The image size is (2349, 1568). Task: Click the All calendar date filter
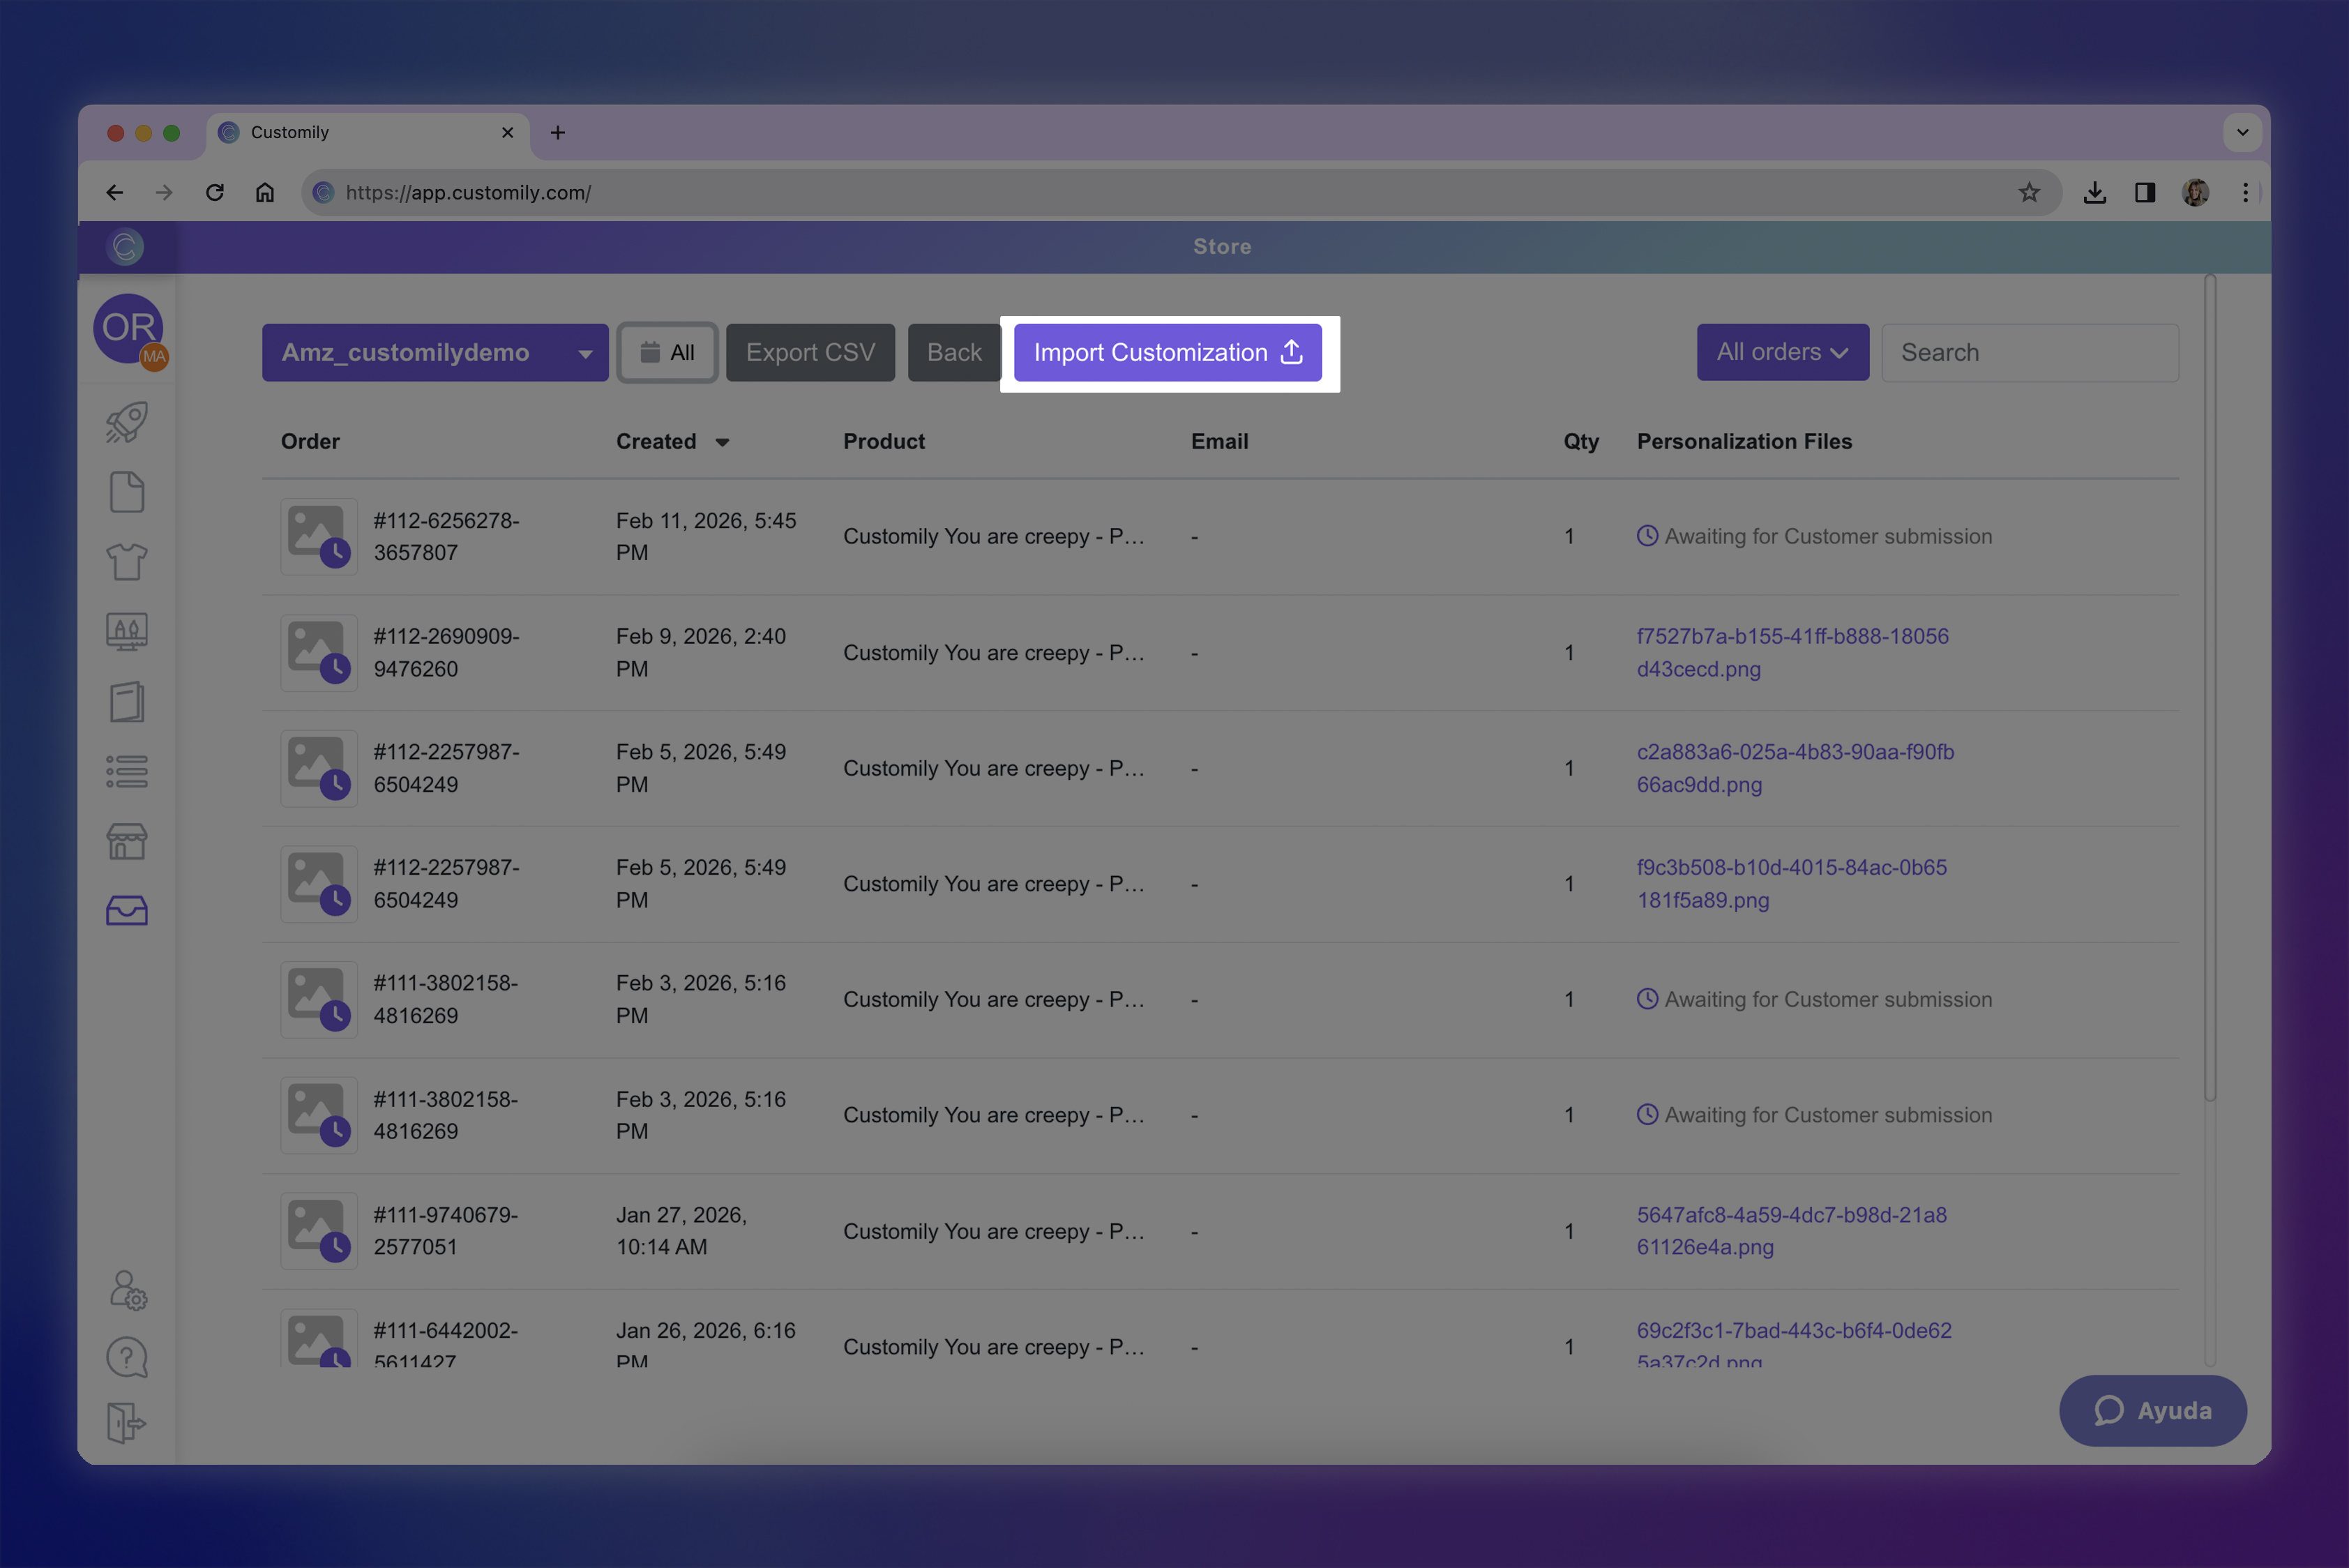point(667,352)
